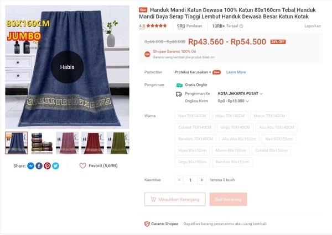Viewport: 332px width, 235px height.
Task: Decrease quantity with minus button
Action: pos(179,180)
